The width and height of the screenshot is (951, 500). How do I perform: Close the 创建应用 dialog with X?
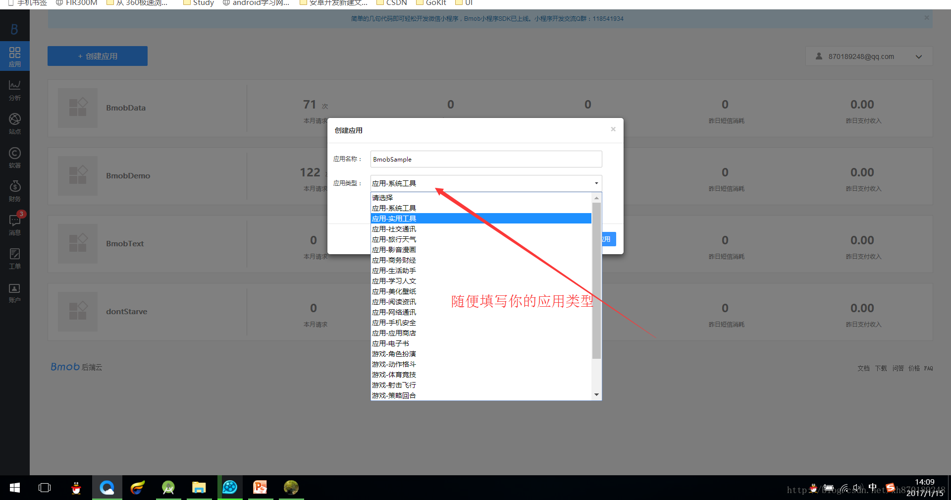point(613,129)
